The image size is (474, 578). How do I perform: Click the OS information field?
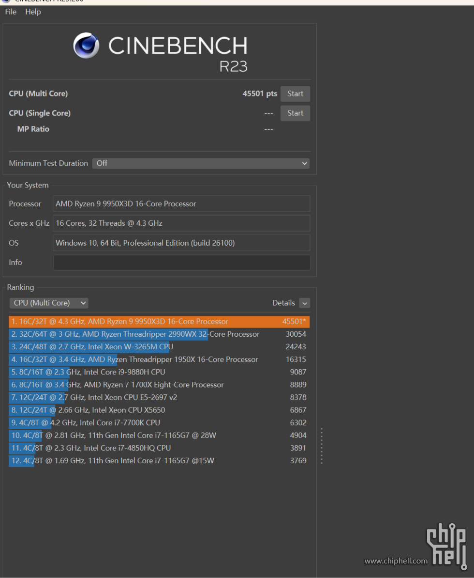point(182,243)
